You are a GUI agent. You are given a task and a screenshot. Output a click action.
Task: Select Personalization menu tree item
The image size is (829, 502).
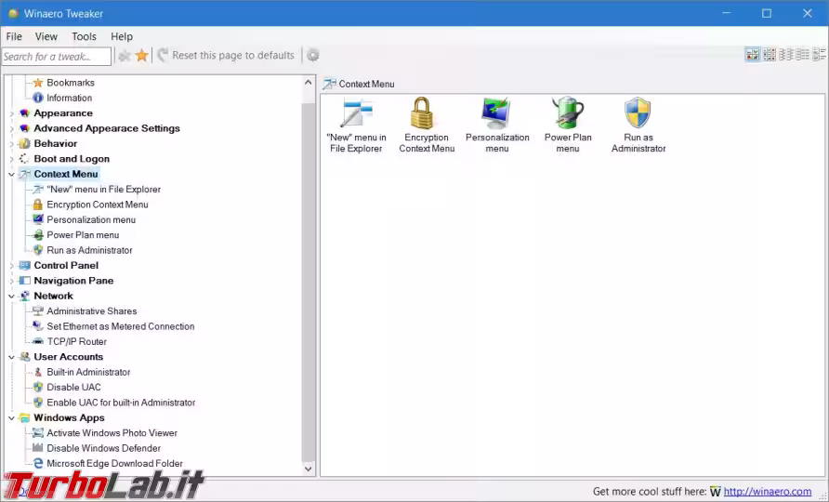91,219
